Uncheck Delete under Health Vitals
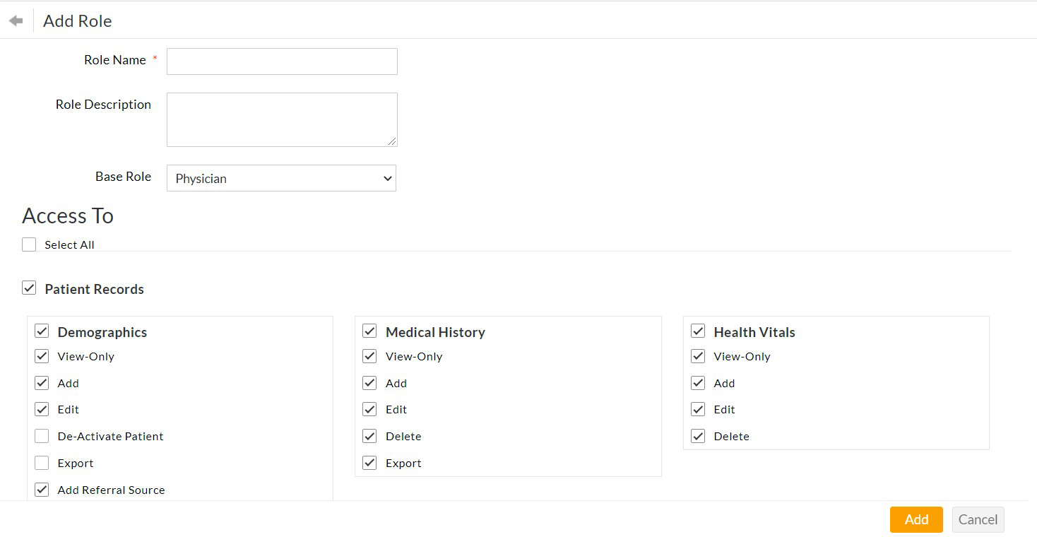The height and width of the screenshot is (537, 1037). coord(698,436)
